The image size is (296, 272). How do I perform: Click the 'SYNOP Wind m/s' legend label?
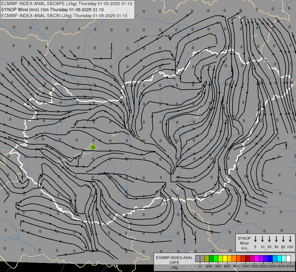point(244,243)
